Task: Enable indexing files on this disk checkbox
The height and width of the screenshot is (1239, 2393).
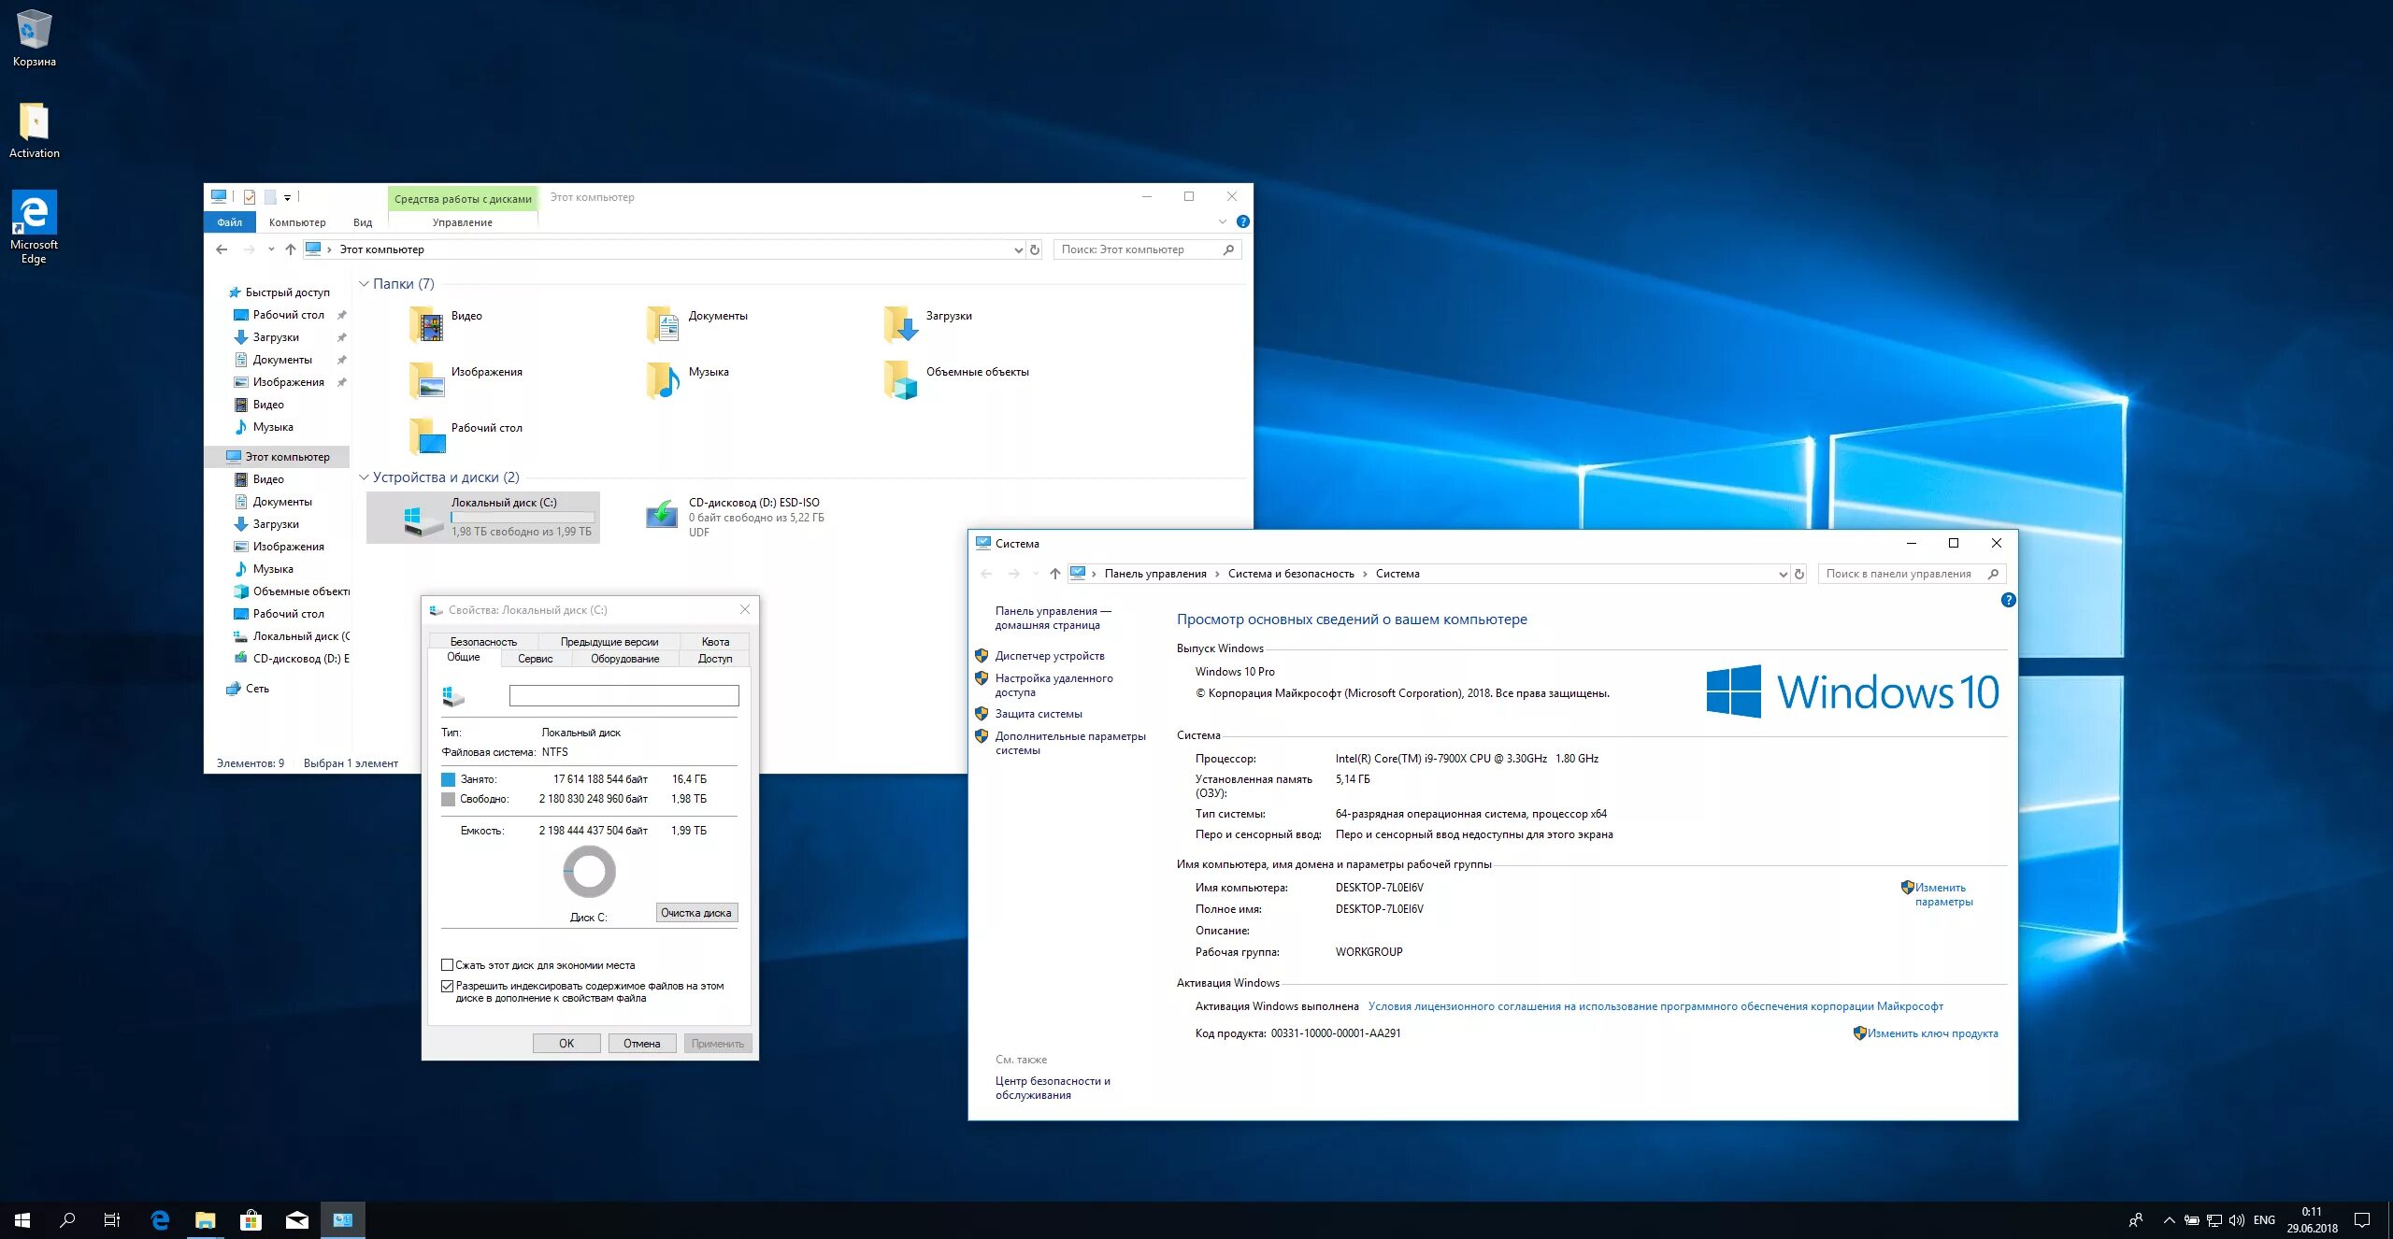Action: [x=446, y=986]
